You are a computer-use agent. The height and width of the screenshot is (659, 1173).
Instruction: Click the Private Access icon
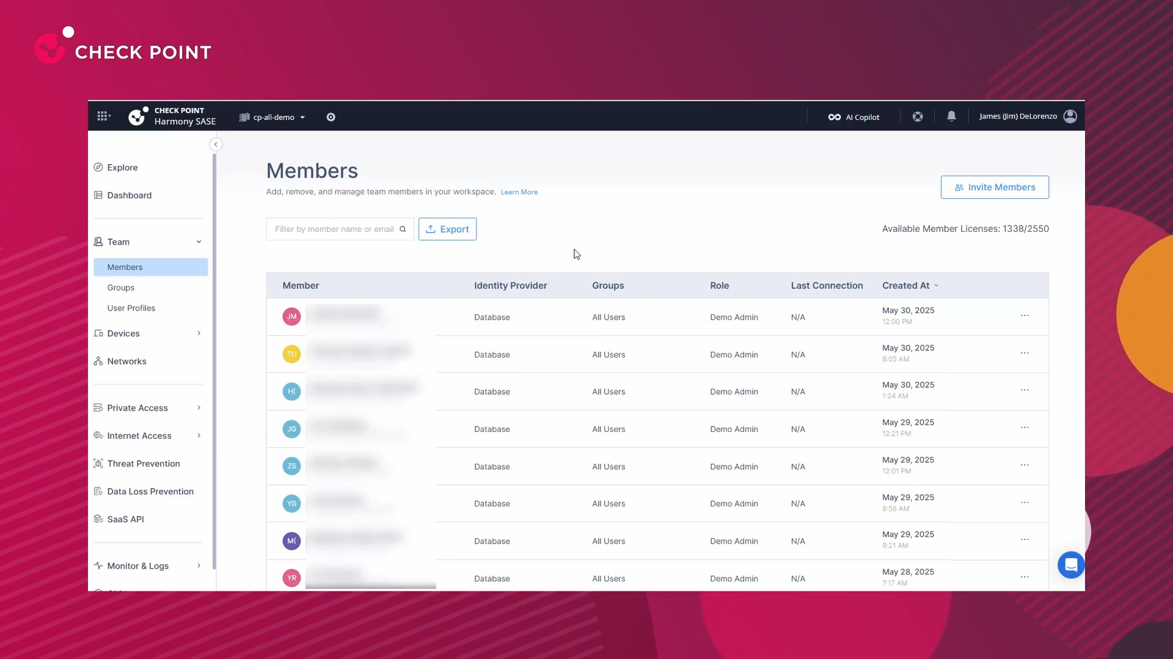click(98, 408)
